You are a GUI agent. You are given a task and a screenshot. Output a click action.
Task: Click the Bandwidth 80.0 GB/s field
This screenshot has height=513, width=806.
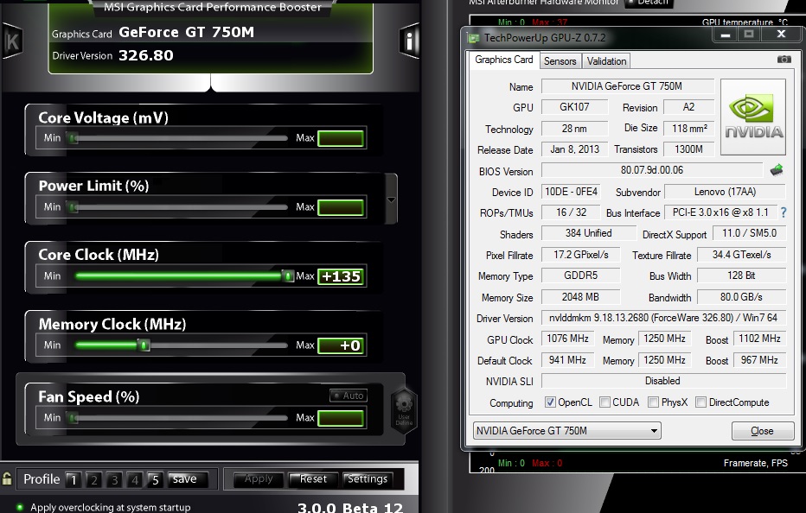(741, 297)
